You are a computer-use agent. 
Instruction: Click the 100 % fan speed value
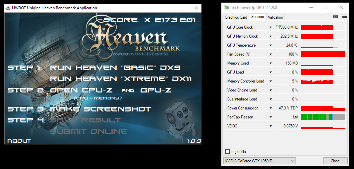(x=288, y=54)
